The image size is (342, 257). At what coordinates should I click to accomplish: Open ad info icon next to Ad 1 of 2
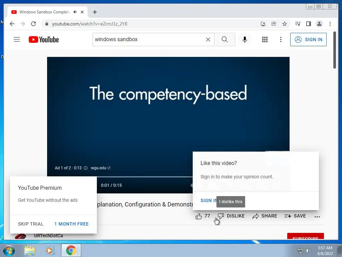click(x=86, y=168)
